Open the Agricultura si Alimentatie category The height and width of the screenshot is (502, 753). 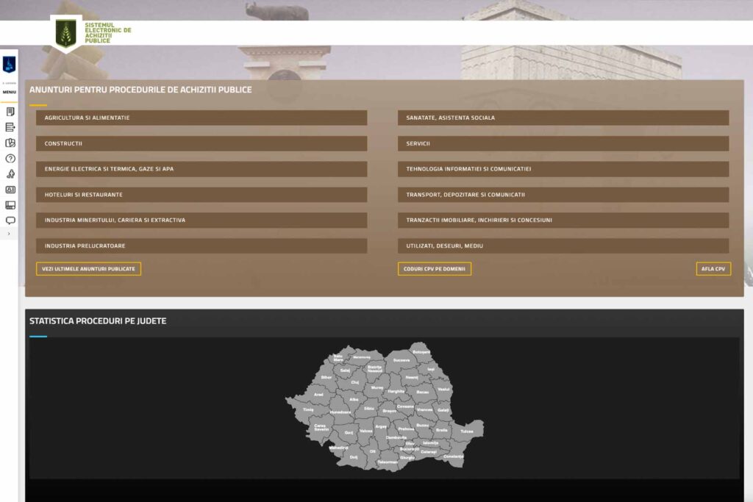[201, 118]
